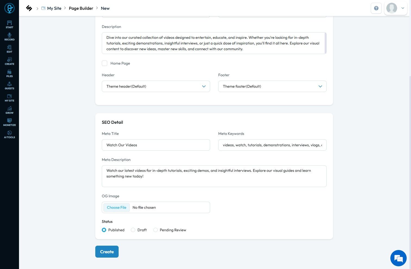Open the live chat widget
This screenshot has width=411, height=269.
398,258
